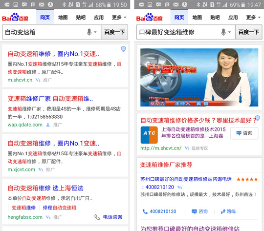This screenshot has height=231, width=264.
Task: Expand the 更多 dropdown on right screen
Action: click(x=253, y=17)
